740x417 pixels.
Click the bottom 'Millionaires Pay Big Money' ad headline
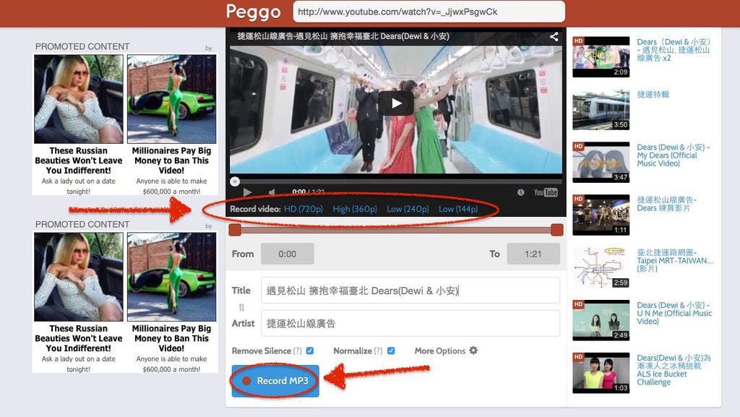point(171,338)
